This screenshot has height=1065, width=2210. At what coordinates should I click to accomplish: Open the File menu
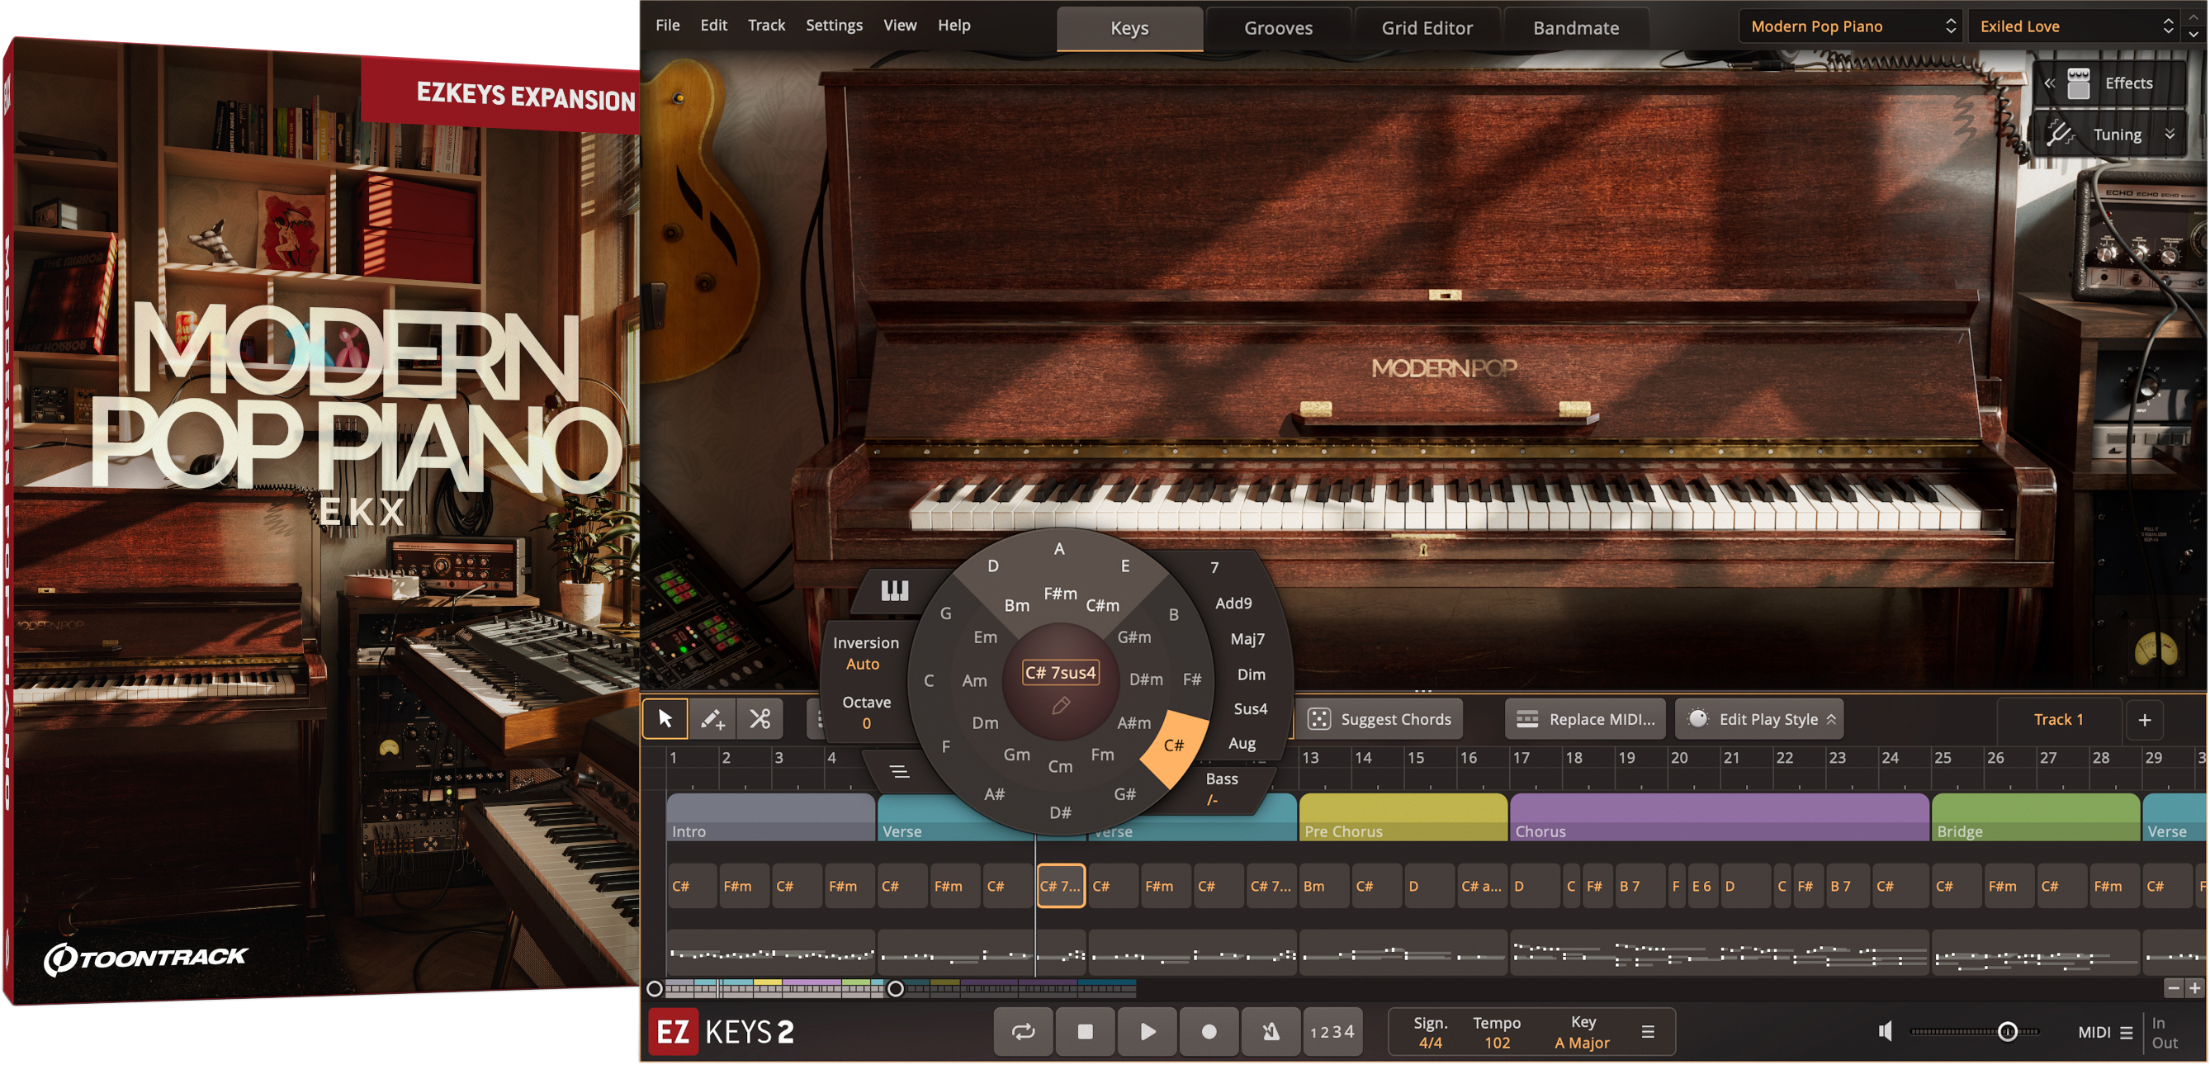point(668,25)
